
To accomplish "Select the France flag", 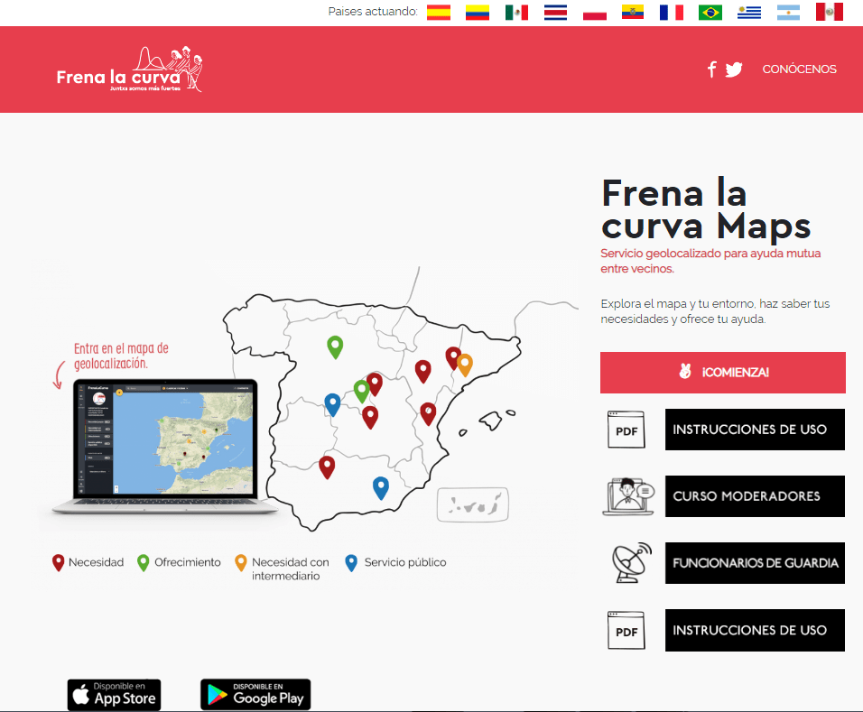I will coord(671,12).
